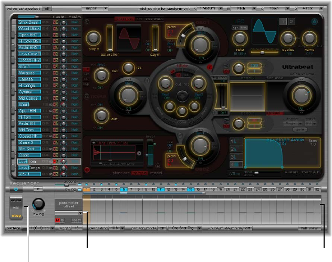Click the gate button
The height and width of the screenshot is (262, 332).
299,130
